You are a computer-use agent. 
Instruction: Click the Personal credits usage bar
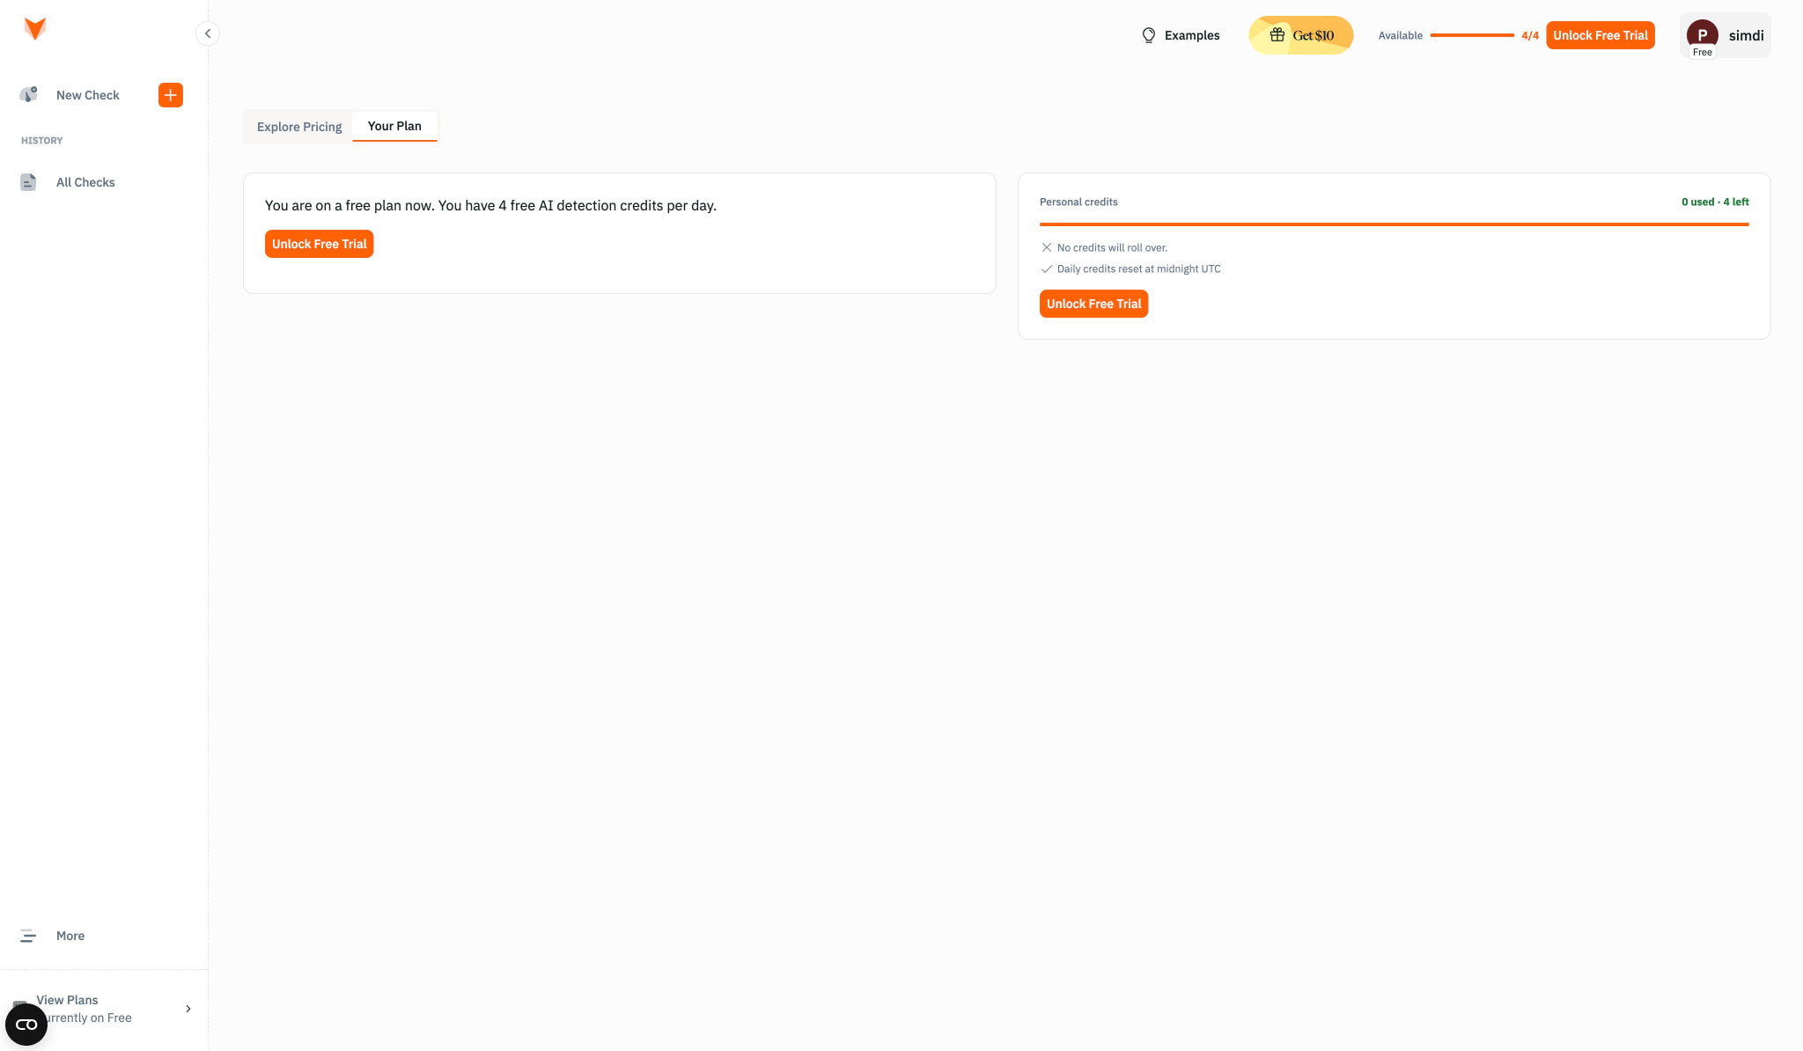(1395, 224)
